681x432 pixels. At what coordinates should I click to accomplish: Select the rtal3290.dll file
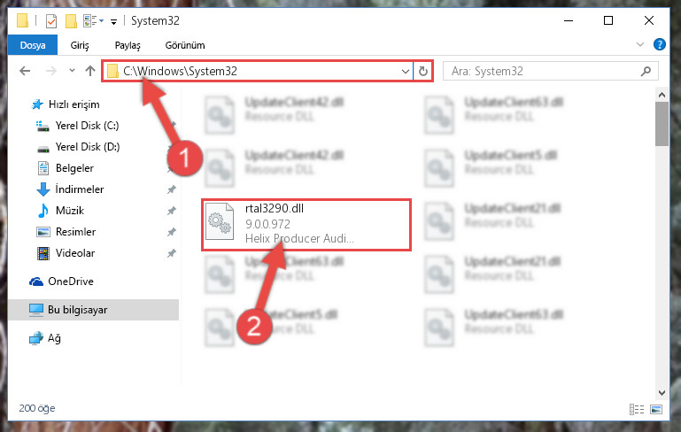306,225
